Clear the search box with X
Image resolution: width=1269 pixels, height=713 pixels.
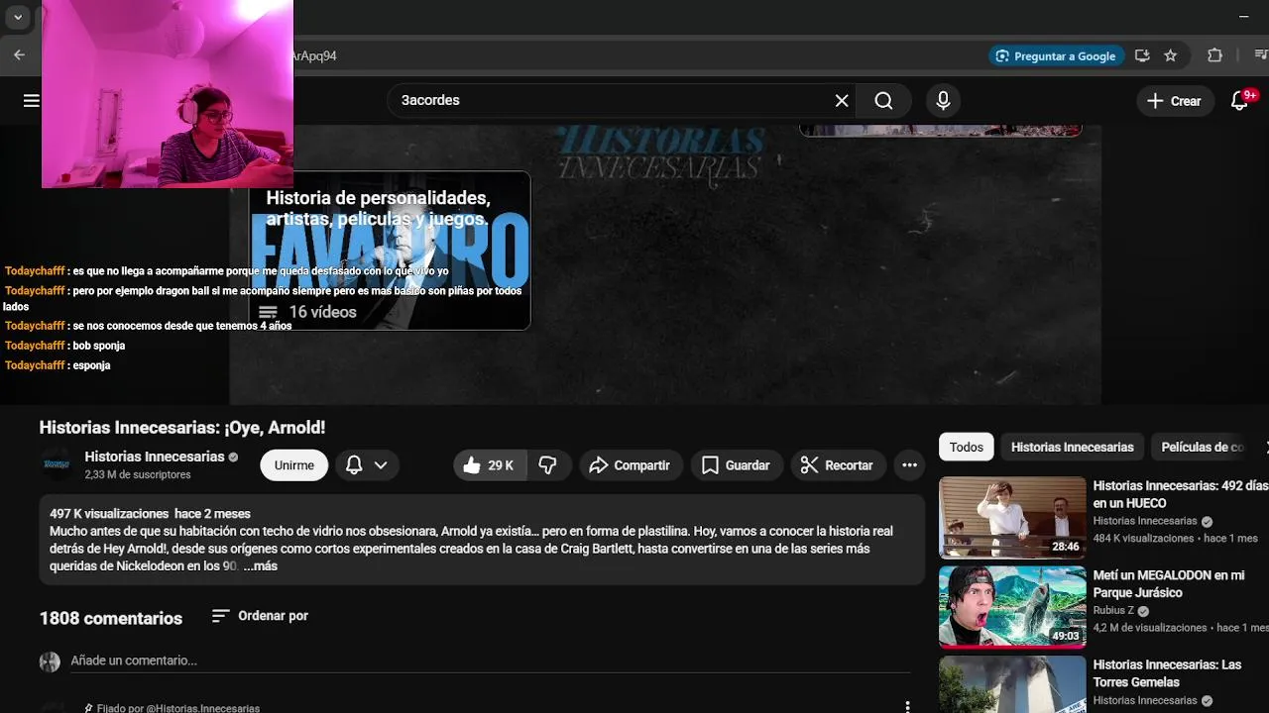[842, 100]
